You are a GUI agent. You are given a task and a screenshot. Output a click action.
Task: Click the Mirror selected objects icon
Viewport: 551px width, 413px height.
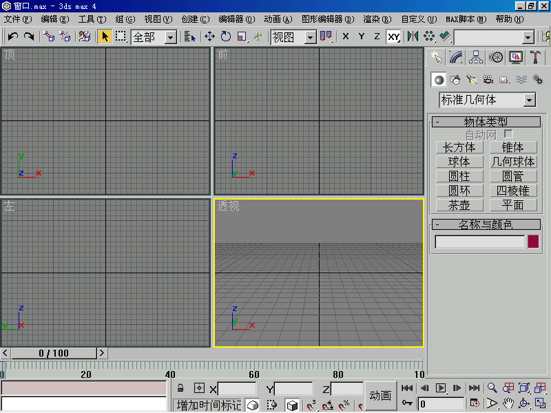(413, 36)
